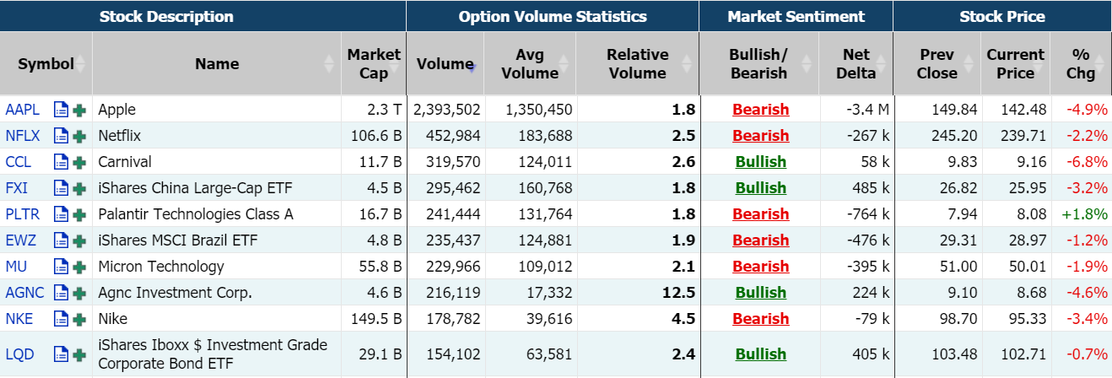Click the Bearish link for Micron Technology
Image resolution: width=1112 pixels, height=378 pixels.
pyautogui.click(x=761, y=267)
